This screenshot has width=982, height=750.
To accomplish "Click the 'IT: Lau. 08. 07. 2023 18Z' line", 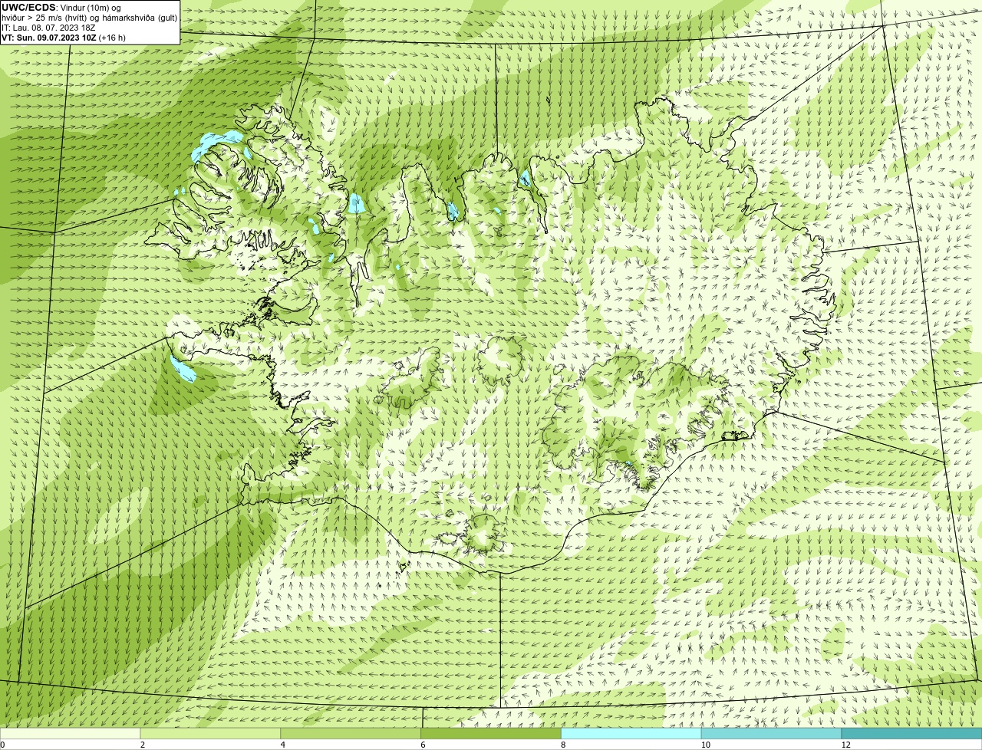I will [x=48, y=28].
